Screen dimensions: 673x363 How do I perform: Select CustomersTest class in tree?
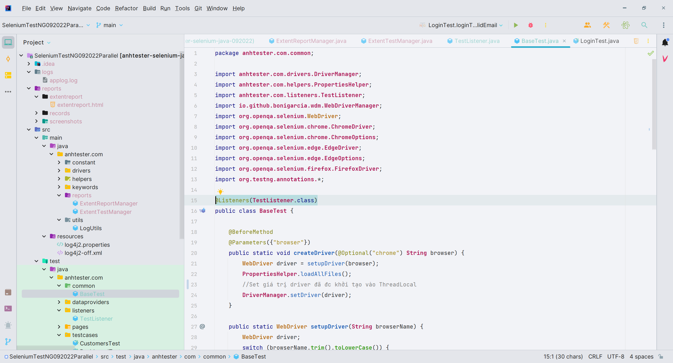point(100,343)
